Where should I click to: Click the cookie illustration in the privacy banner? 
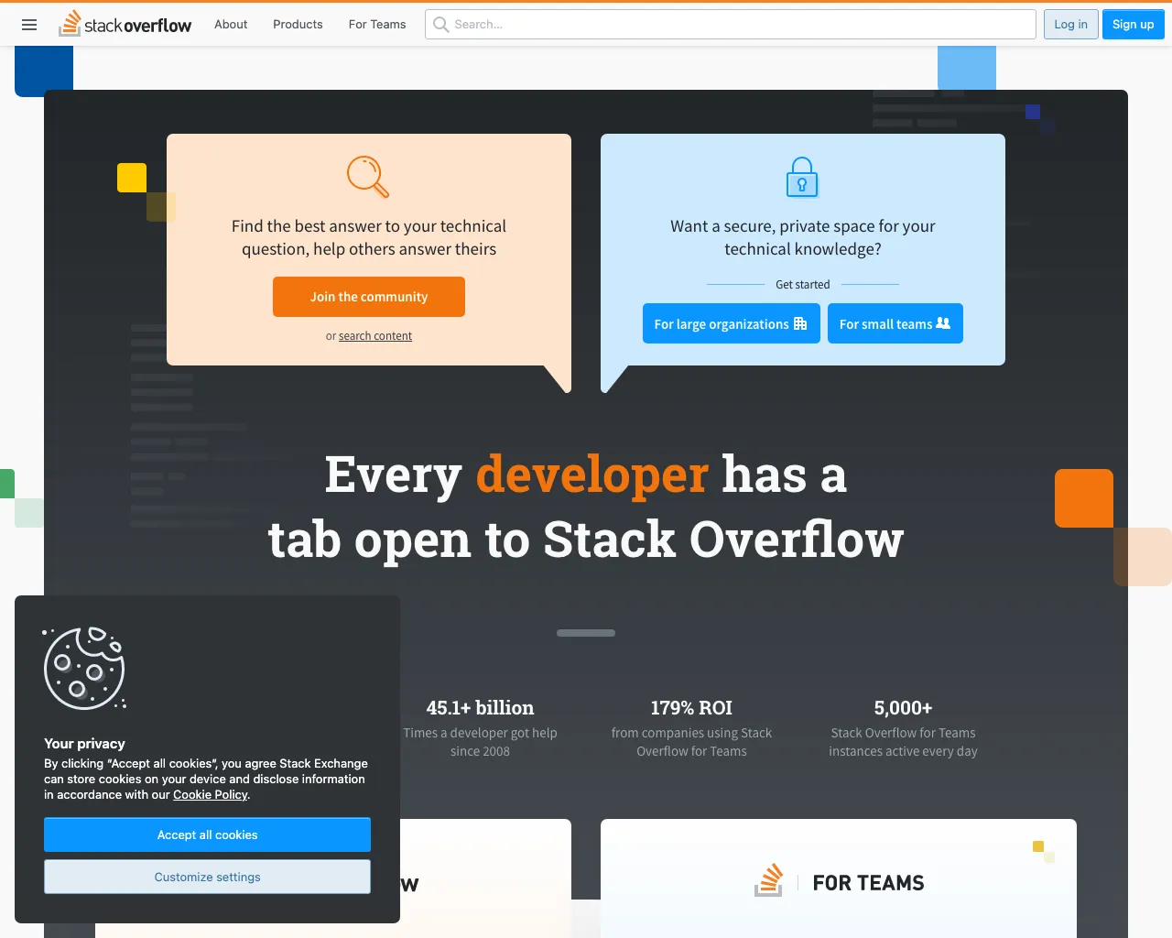(84, 669)
